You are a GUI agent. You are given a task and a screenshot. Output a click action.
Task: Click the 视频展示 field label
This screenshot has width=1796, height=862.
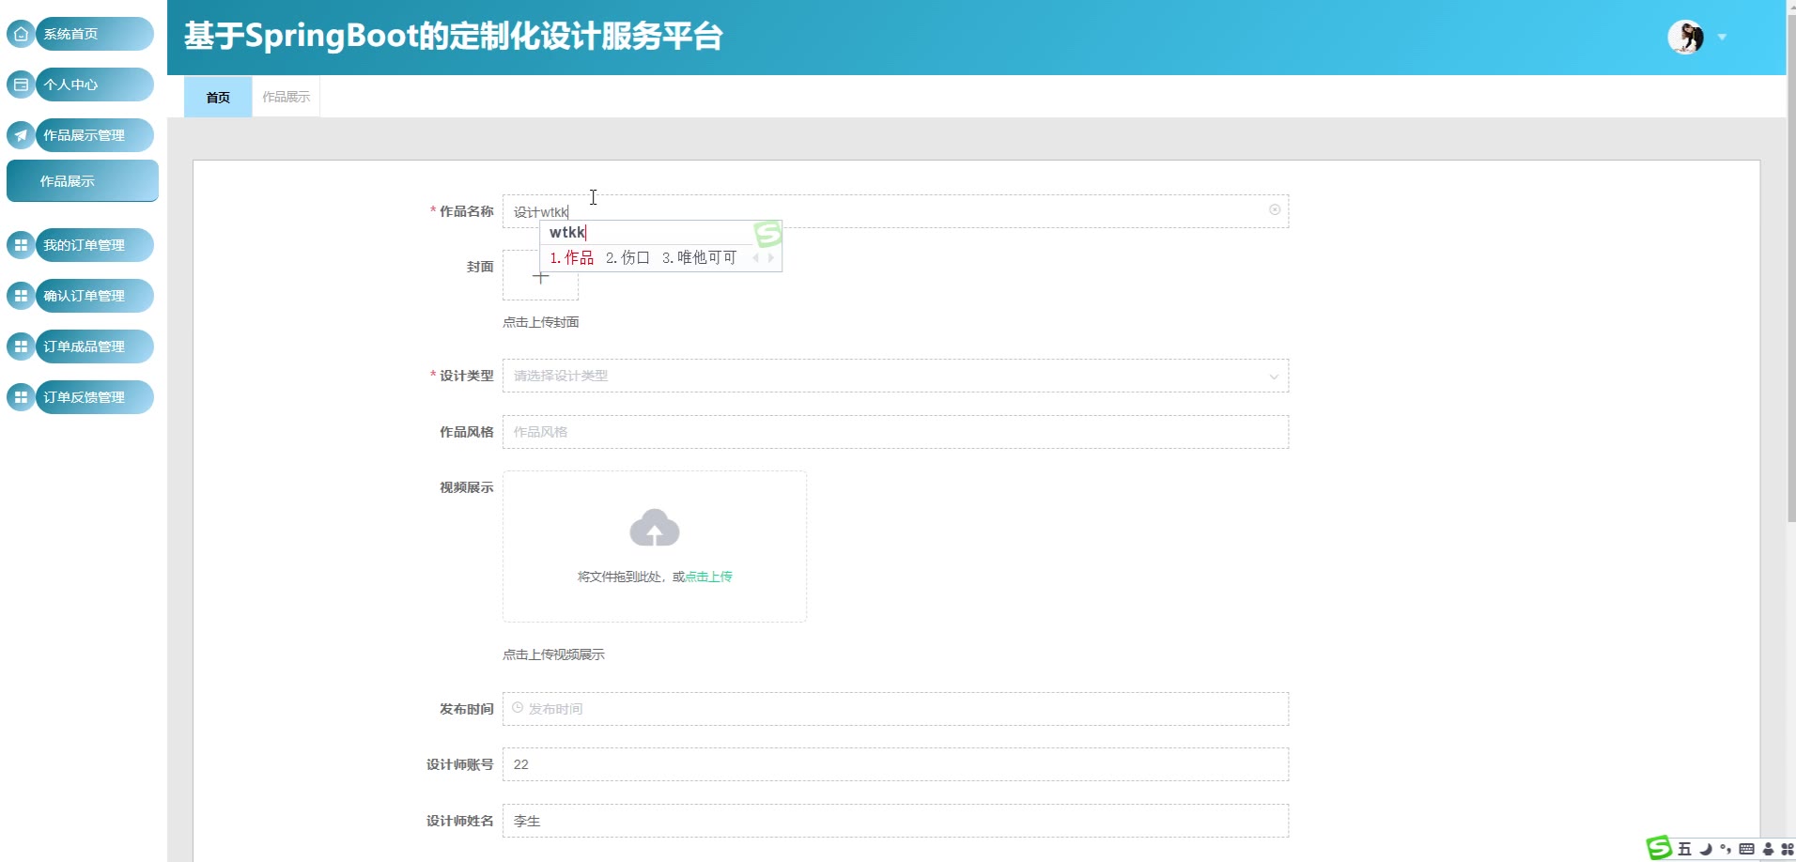467,487
